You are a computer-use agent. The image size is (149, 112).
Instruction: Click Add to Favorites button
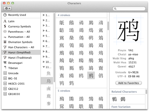128,83
